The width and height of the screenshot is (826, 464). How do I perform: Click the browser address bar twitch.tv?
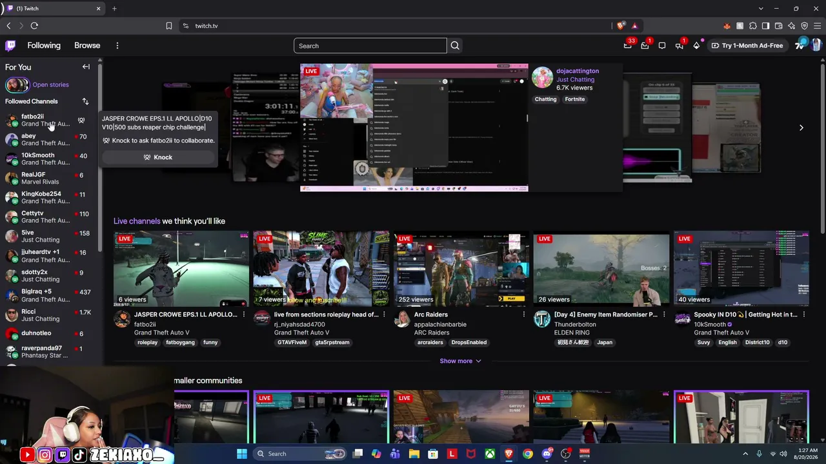tap(206, 26)
